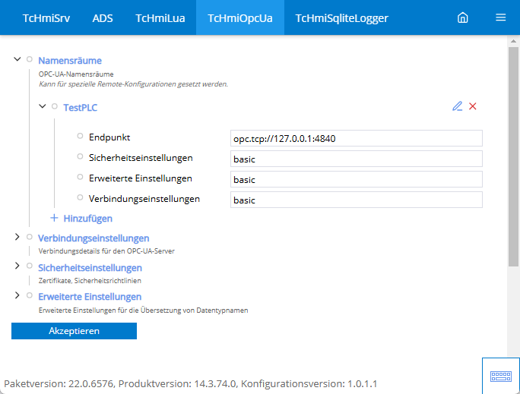Image resolution: width=520 pixels, height=394 pixels.
Task: Click the scrollbar up arrow
Action: (x=513, y=41)
